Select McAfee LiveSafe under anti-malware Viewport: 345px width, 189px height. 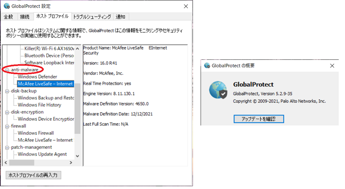tap(45, 84)
